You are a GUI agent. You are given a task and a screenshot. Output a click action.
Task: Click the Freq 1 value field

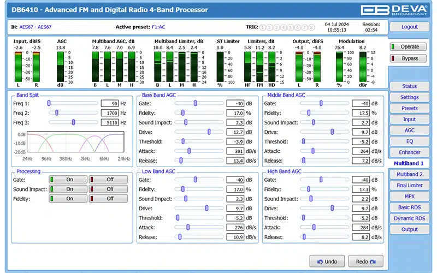(110, 104)
